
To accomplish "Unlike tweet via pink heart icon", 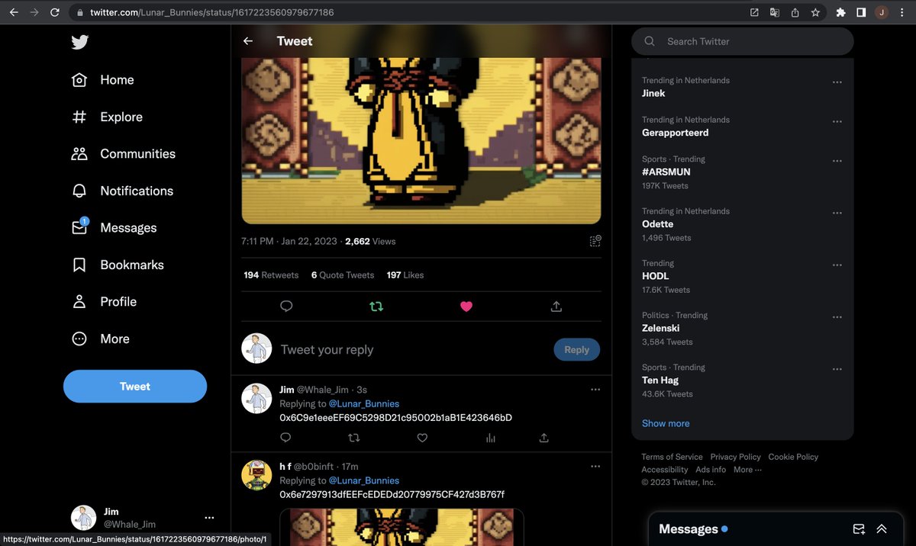I will [x=466, y=306].
